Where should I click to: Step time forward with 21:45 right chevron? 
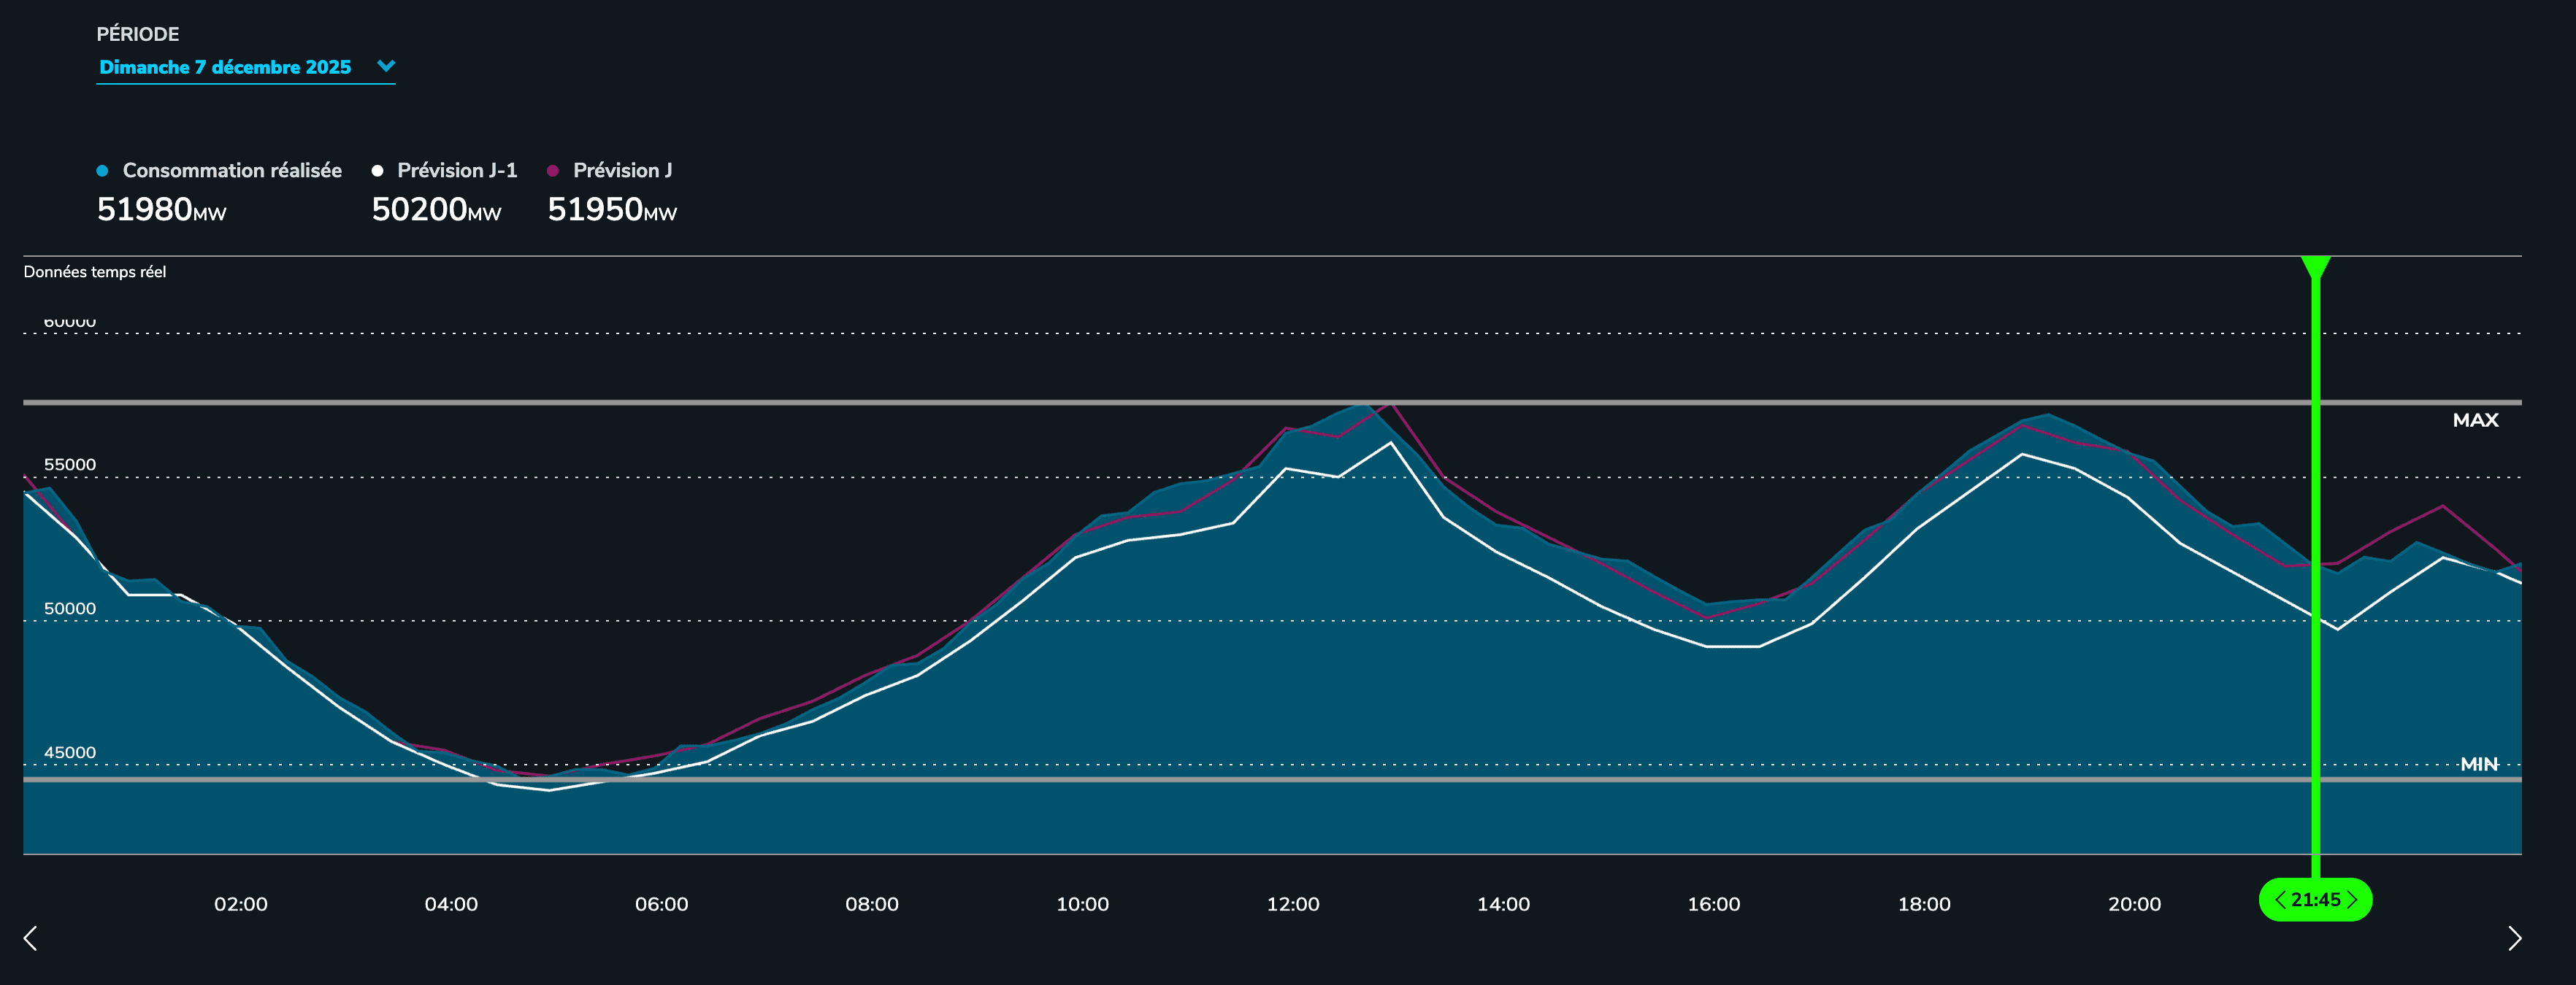[2352, 900]
